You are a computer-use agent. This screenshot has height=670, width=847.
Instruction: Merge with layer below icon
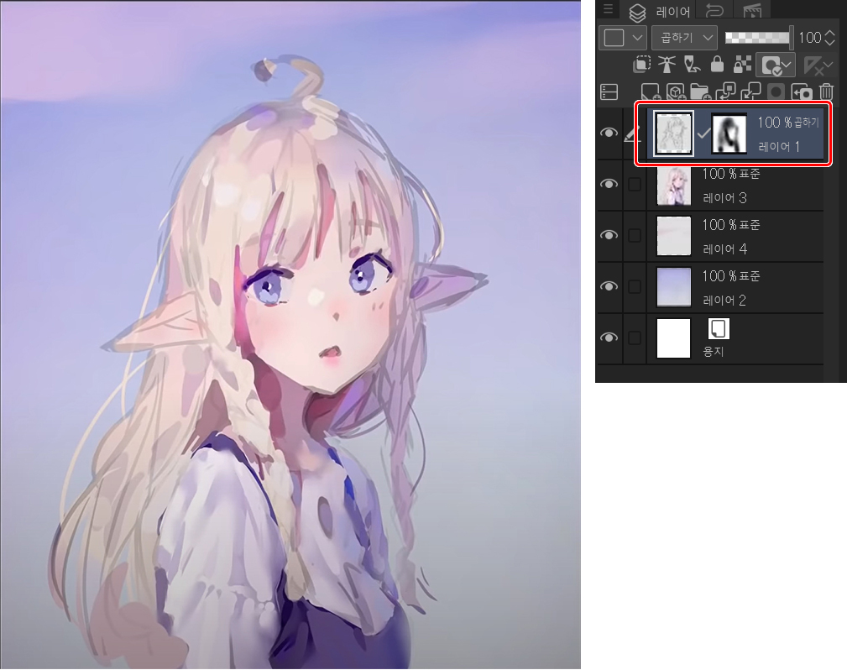751,92
